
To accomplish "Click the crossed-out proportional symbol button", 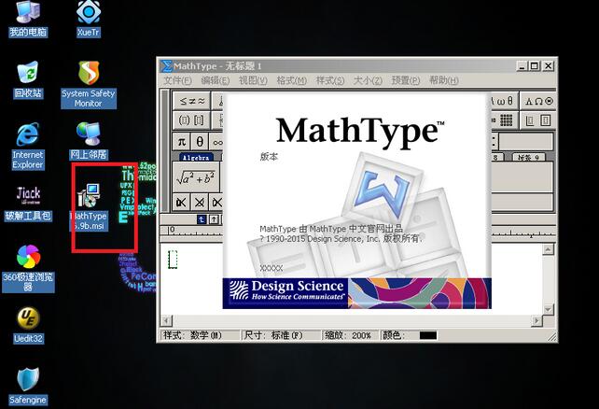I will [200, 203].
